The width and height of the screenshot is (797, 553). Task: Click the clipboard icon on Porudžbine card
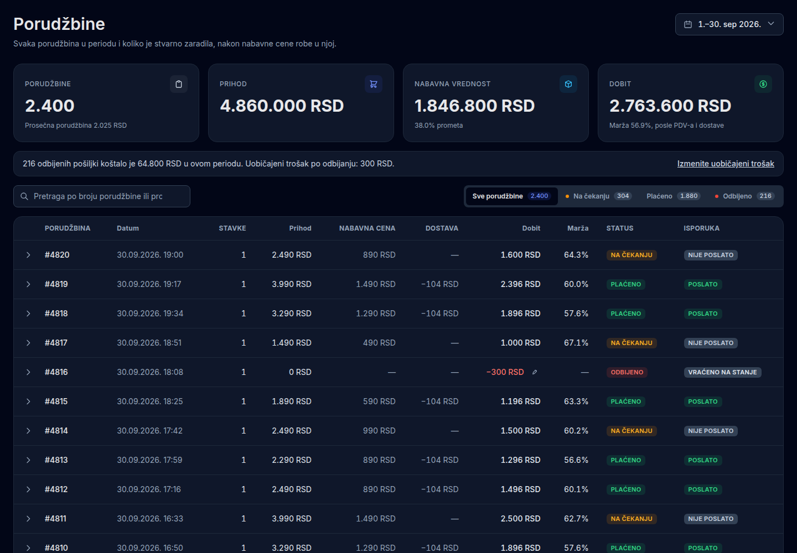(x=179, y=84)
